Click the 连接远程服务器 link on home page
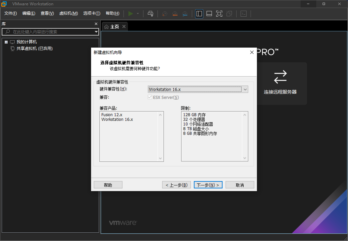The height and width of the screenshot is (241, 348). [280, 84]
